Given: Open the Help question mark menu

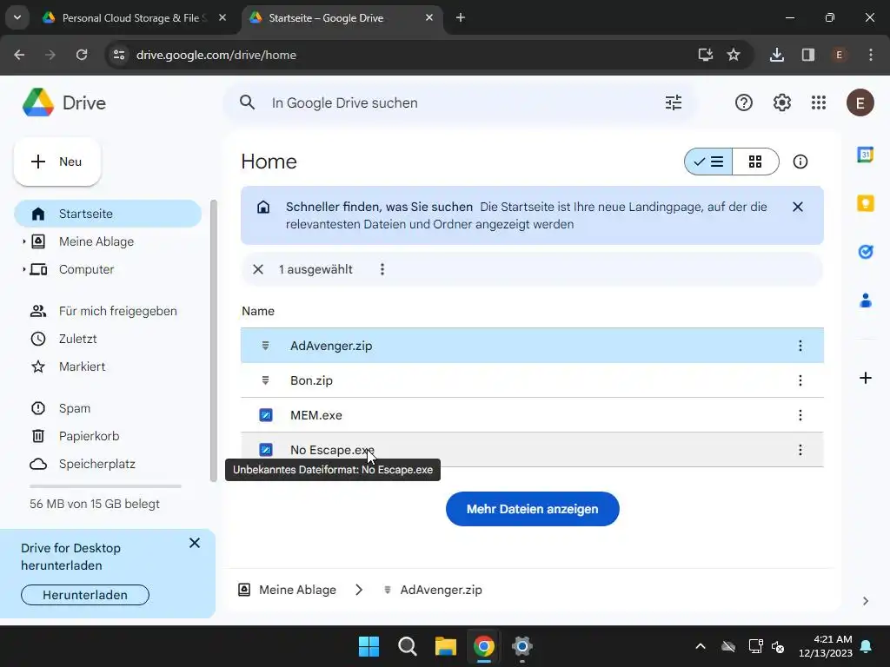Looking at the screenshot, I should pyautogui.click(x=744, y=102).
